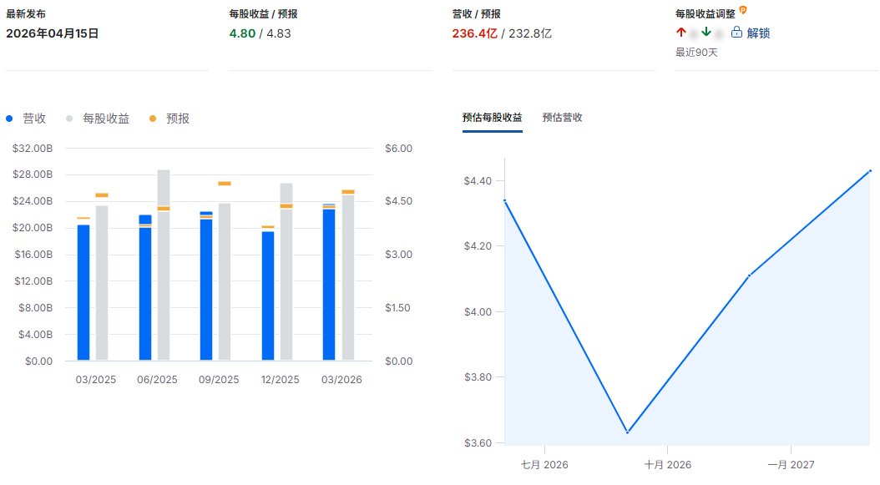Image resolution: width=880 pixels, height=485 pixels.
Task: Click the 09/2025 orange EPS forecast marker
Action: point(225,184)
